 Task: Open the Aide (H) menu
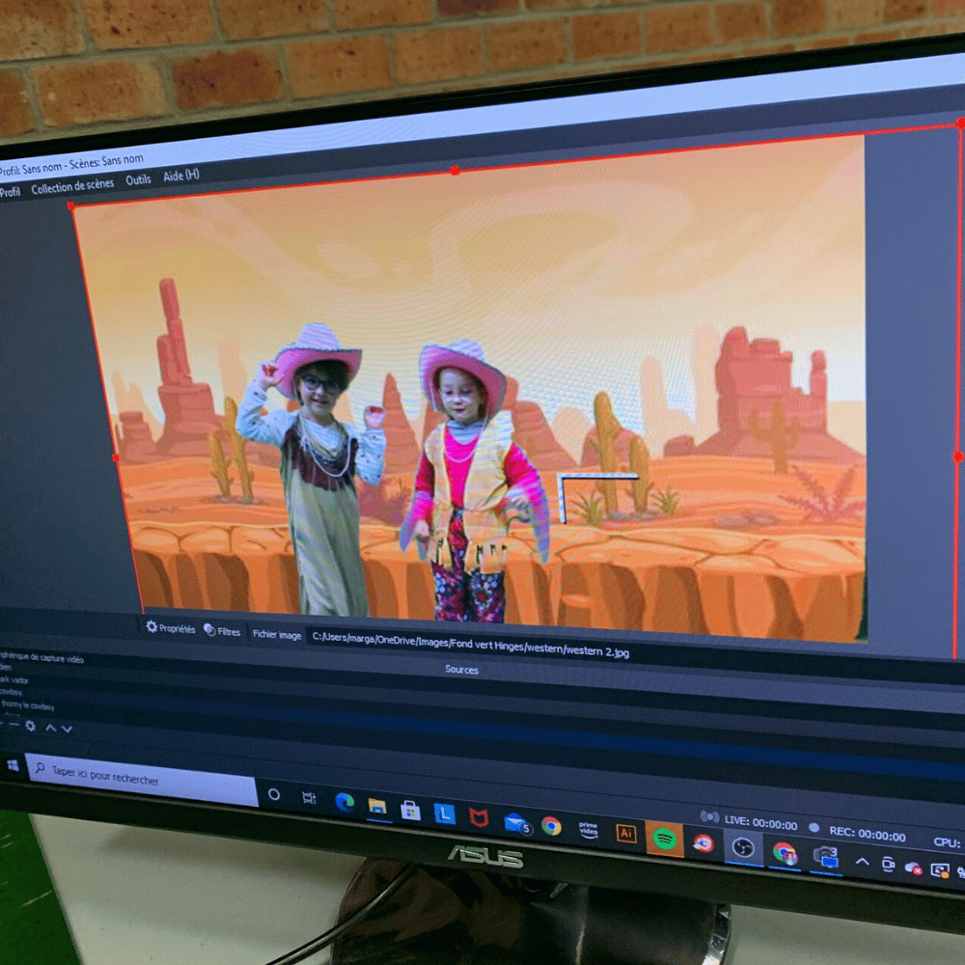[x=181, y=176]
